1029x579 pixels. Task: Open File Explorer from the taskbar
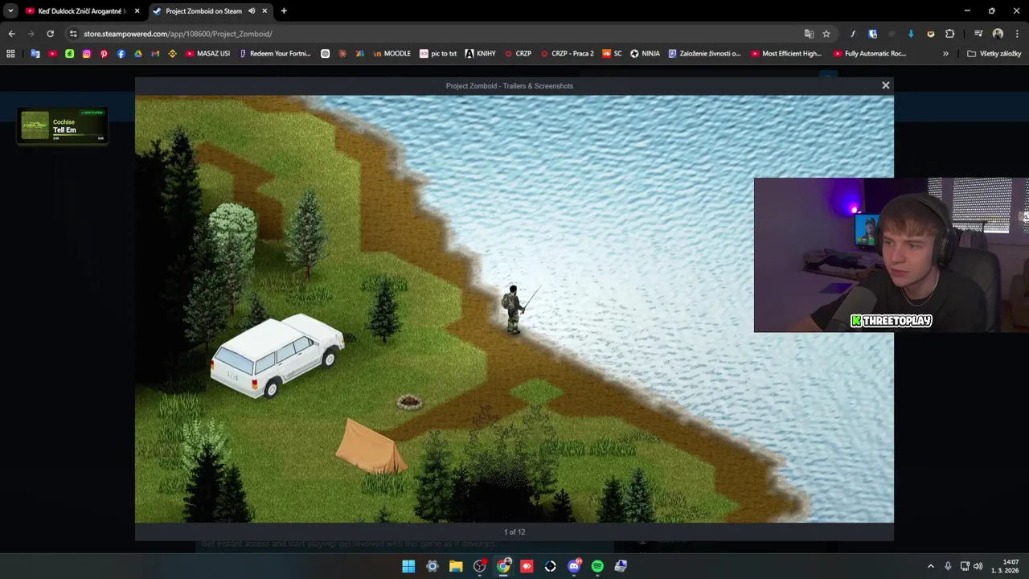coord(456,566)
